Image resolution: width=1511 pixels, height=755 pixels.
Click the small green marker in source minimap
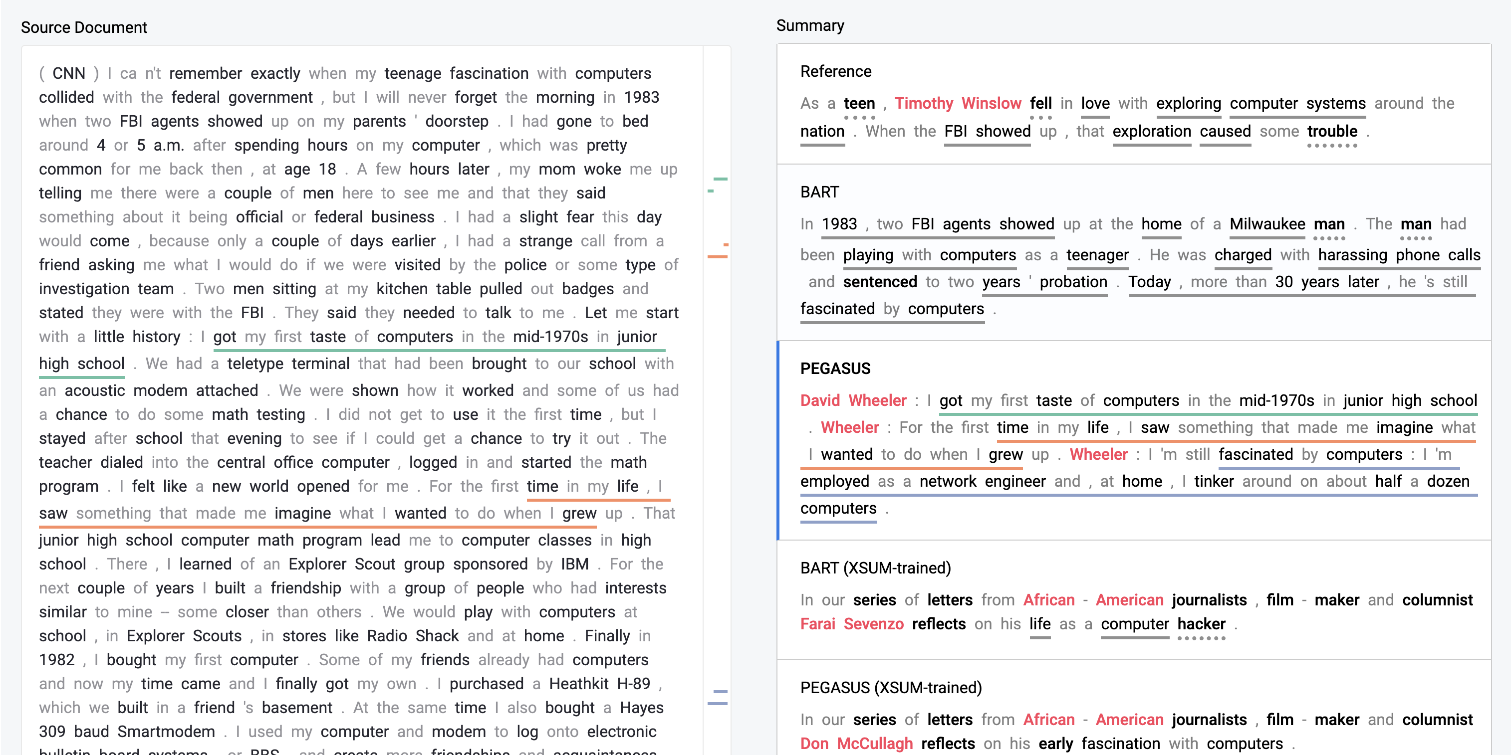pyautogui.click(x=710, y=191)
